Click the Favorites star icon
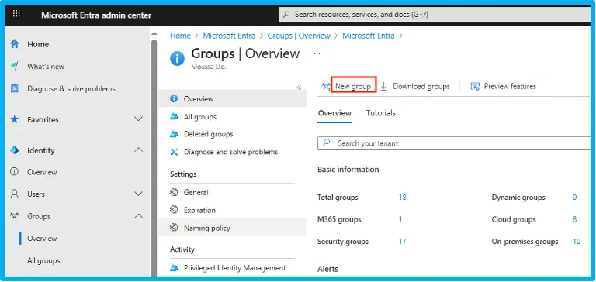596x282 pixels. [15, 119]
